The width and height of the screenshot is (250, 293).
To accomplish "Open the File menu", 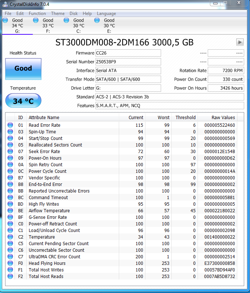I will click(x=8, y=14).
